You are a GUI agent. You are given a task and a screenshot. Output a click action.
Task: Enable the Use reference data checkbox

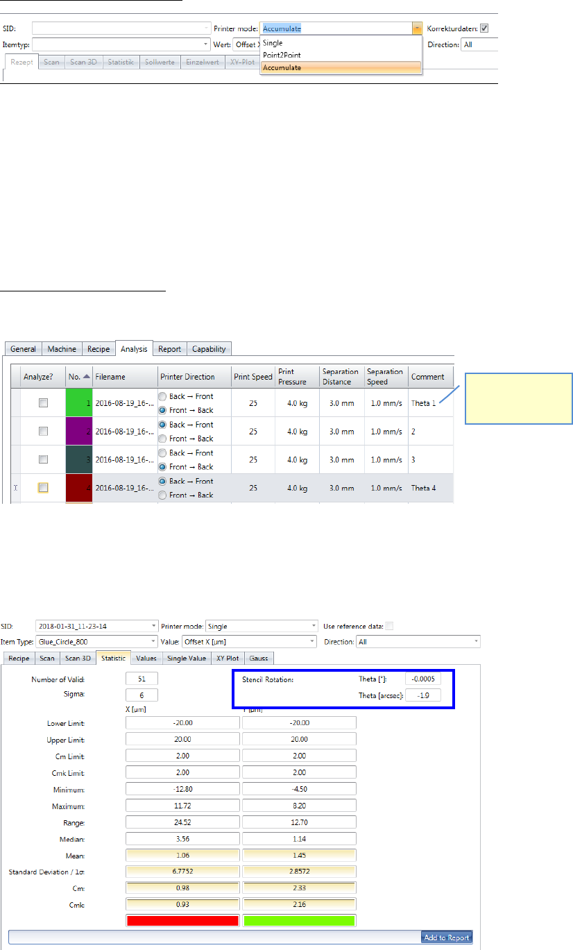coord(389,626)
